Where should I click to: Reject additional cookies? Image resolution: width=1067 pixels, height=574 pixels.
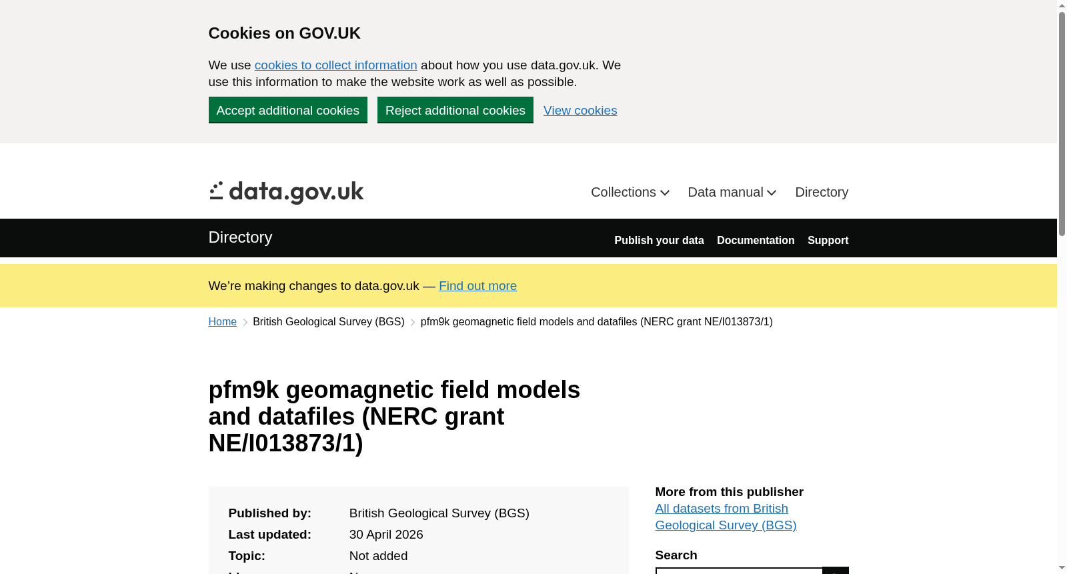[x=455, y=110]
